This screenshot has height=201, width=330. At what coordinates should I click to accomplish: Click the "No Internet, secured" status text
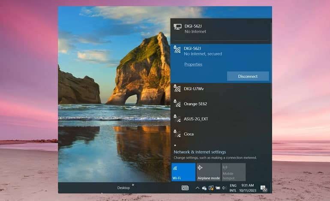pyautogui.click(x=203, y=54)
